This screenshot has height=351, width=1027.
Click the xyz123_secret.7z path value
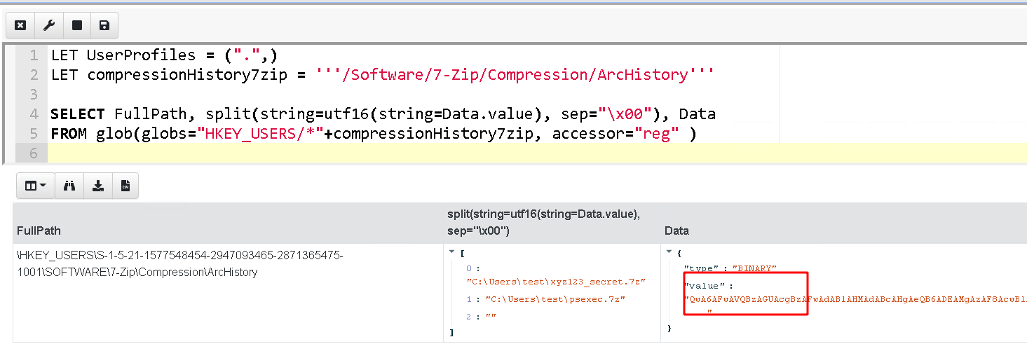(556, 282)
